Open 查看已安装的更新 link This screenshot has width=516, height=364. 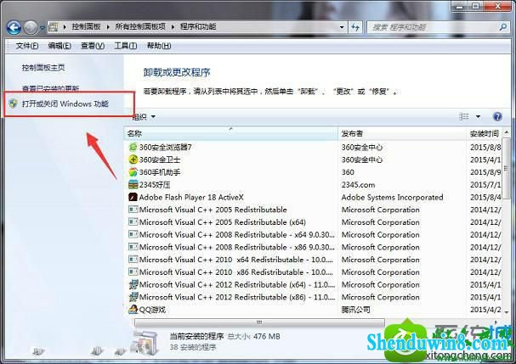50,88
